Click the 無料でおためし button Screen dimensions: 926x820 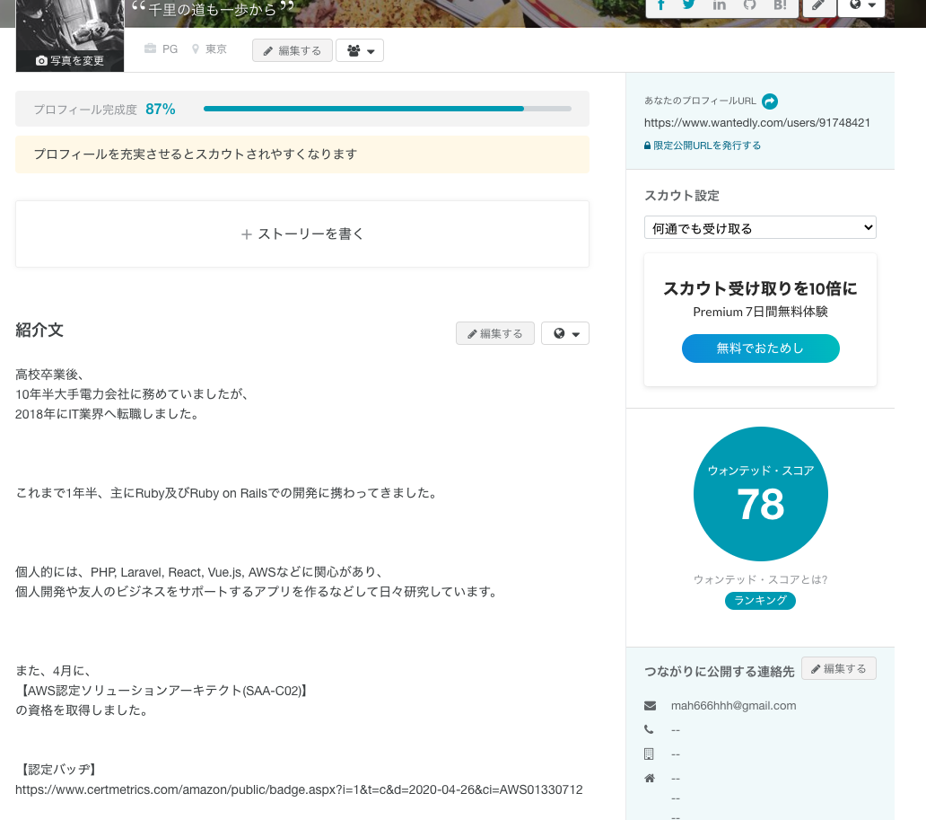tap(760, 348)
